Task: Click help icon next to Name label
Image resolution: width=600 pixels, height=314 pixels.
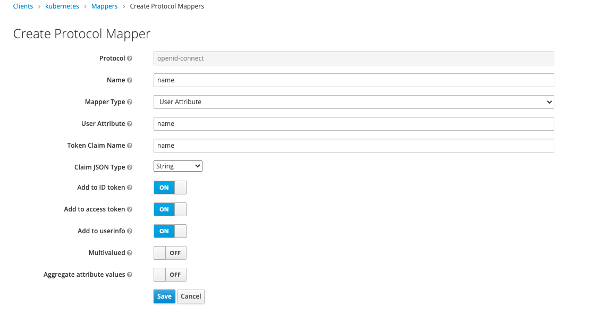Action: [130, 80]
